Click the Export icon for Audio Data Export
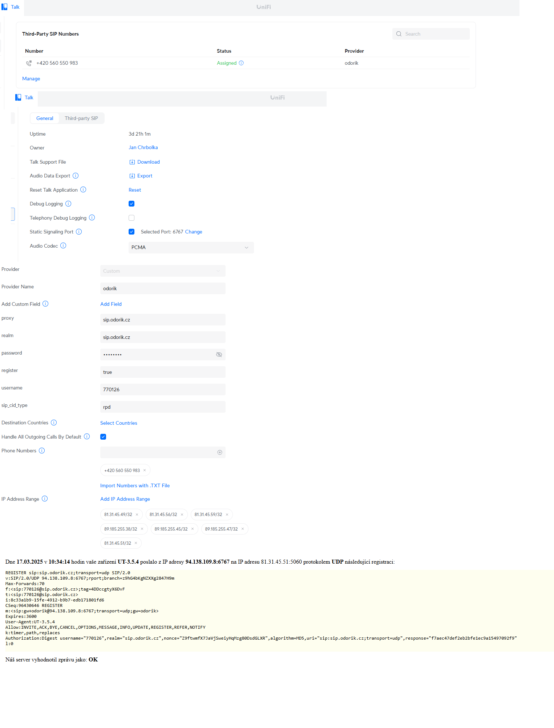Viewport: 554px width, 728px height. tap(132, 176)
